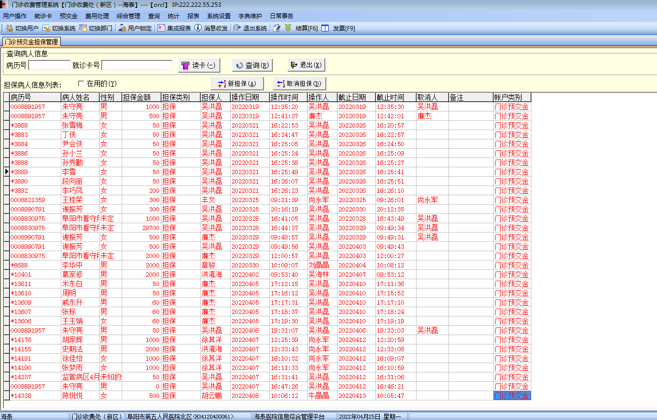
Task: Open the 系统设置 menu
Action: [219, 16]
